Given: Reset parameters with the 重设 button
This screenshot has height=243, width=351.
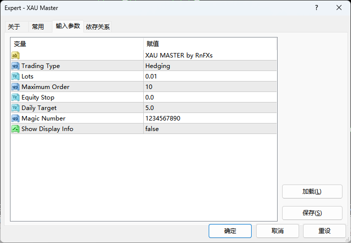Looking at the screenshot, I should 325,231.
